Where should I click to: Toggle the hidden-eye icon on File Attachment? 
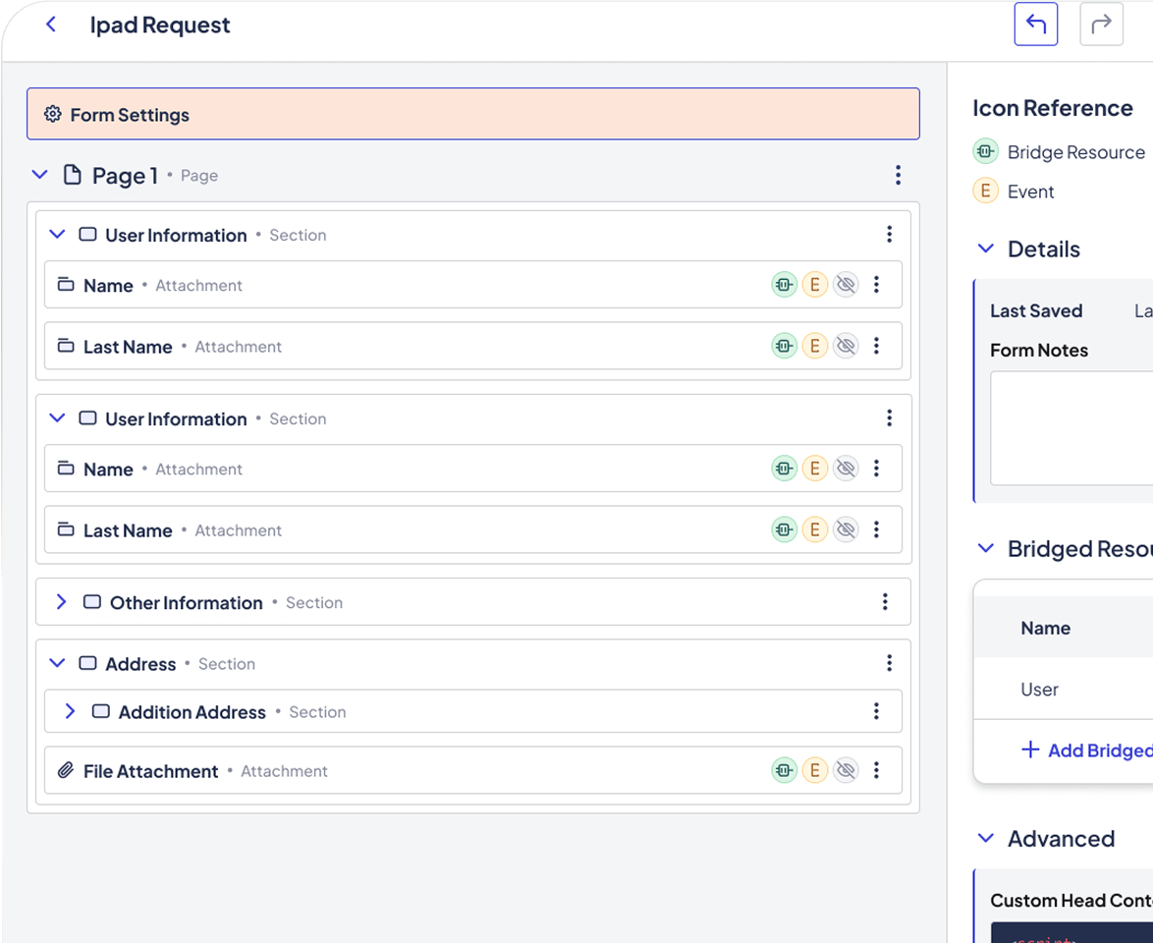pyautogui.click(x=846, y=770)
